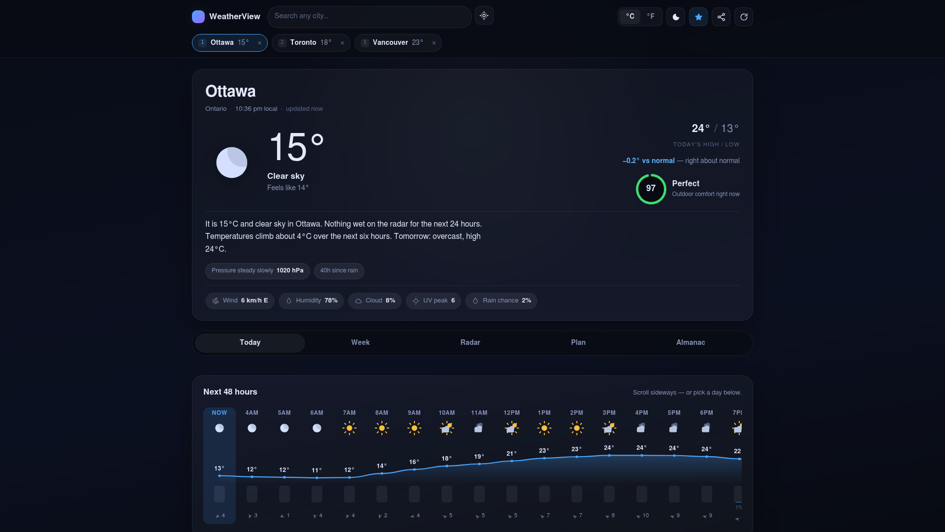Click the 12PM partly cloudy icon
This screenshot has height=532, width=945.
click(x=512, y=429)
